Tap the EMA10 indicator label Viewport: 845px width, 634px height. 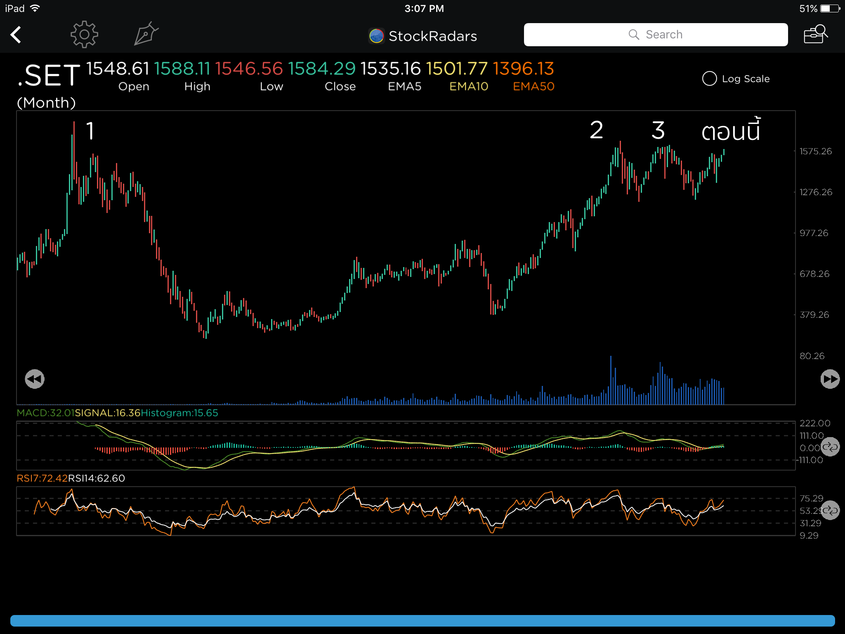[468, 87]
